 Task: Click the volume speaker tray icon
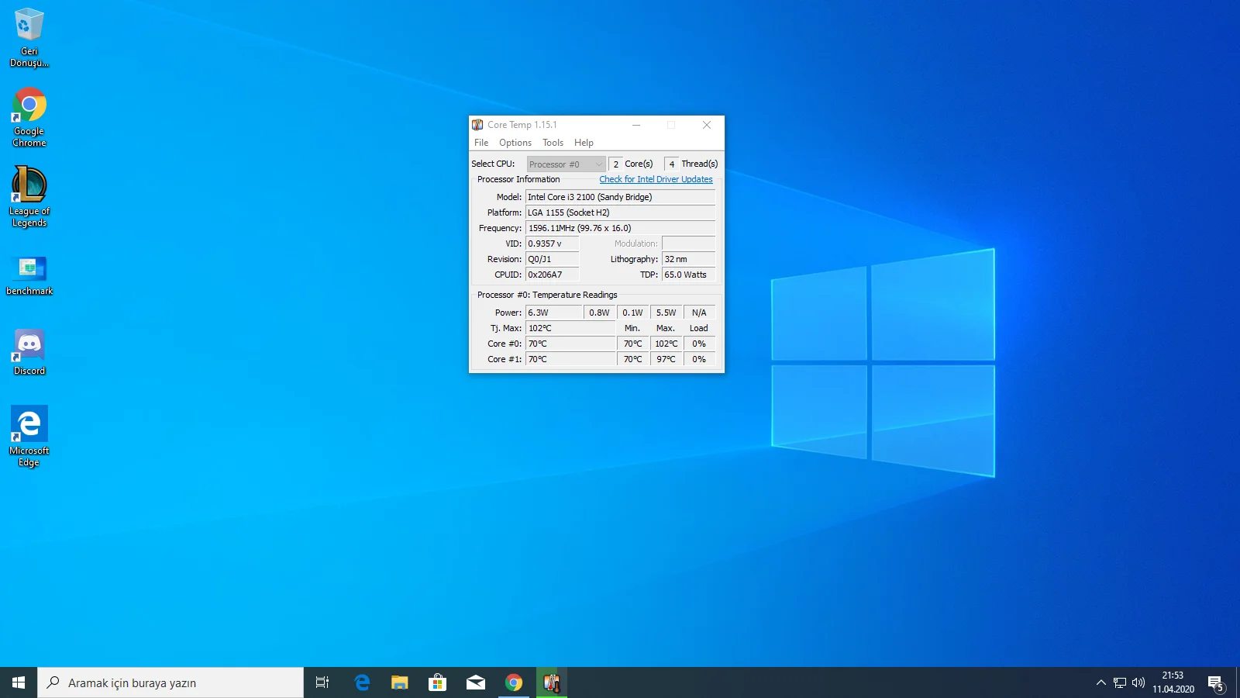coord(1138,682)
